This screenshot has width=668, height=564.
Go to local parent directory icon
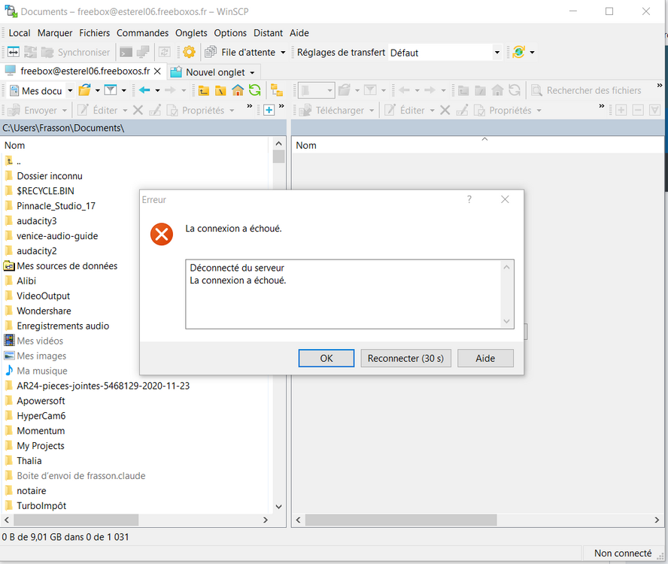pos(203,90)
